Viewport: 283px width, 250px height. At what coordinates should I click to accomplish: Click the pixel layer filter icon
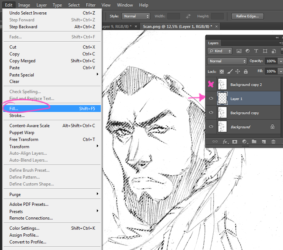[239, 51]
